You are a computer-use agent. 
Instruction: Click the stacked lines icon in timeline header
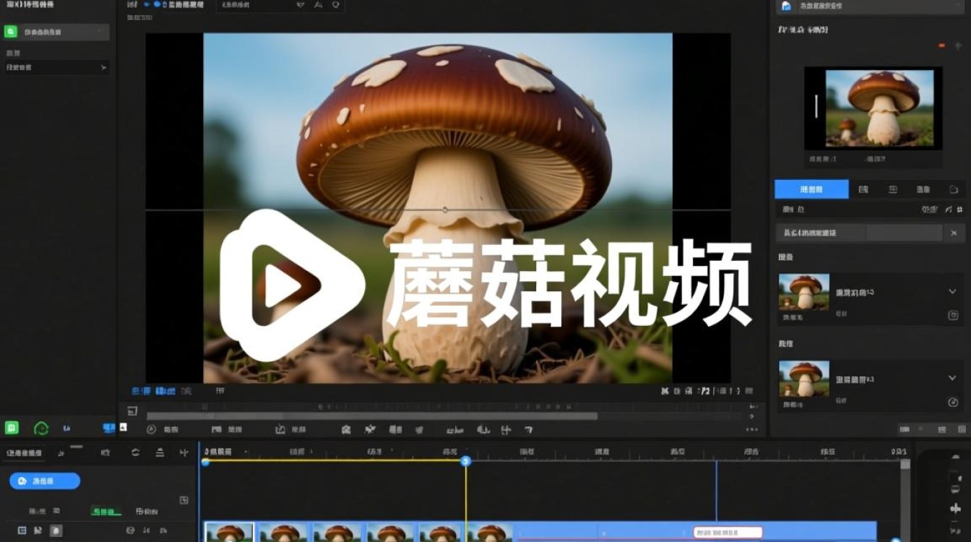click(160, 452)
